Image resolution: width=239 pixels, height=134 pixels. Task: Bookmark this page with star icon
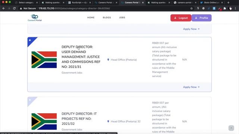point(192,8)
